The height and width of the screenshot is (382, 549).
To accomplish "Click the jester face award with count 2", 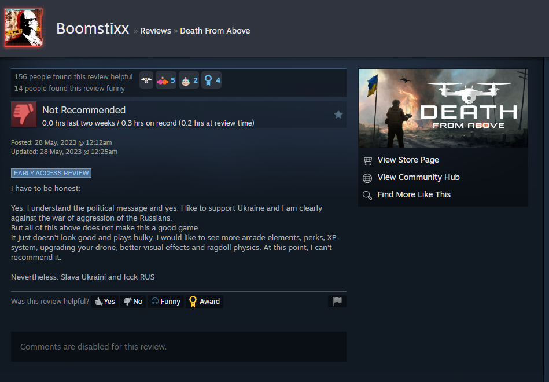I will click(189, 80).
